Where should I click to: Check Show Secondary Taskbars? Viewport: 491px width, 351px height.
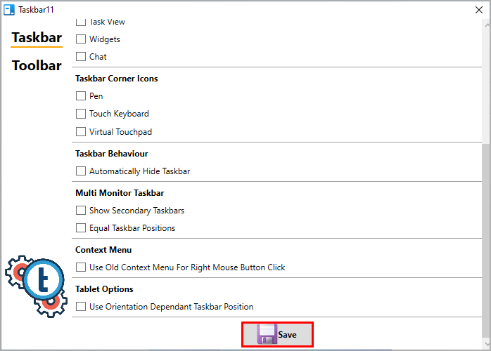[81, 211]
